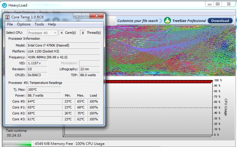Click the Lithography value 22 nm
This screenshot has height=147, width=237.
click(90, 69)
